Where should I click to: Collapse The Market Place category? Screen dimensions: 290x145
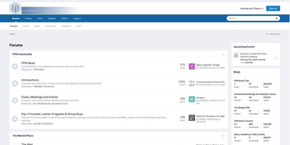pos(223,136)
